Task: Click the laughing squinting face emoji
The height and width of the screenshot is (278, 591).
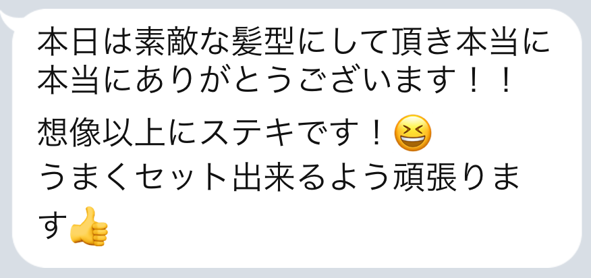Action: (x=412, y=133)
